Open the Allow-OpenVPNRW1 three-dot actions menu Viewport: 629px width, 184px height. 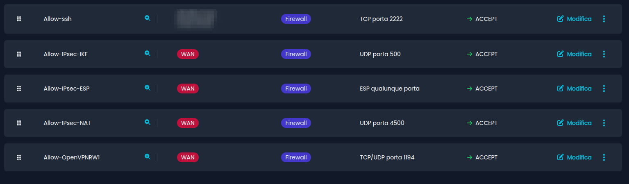604,157
